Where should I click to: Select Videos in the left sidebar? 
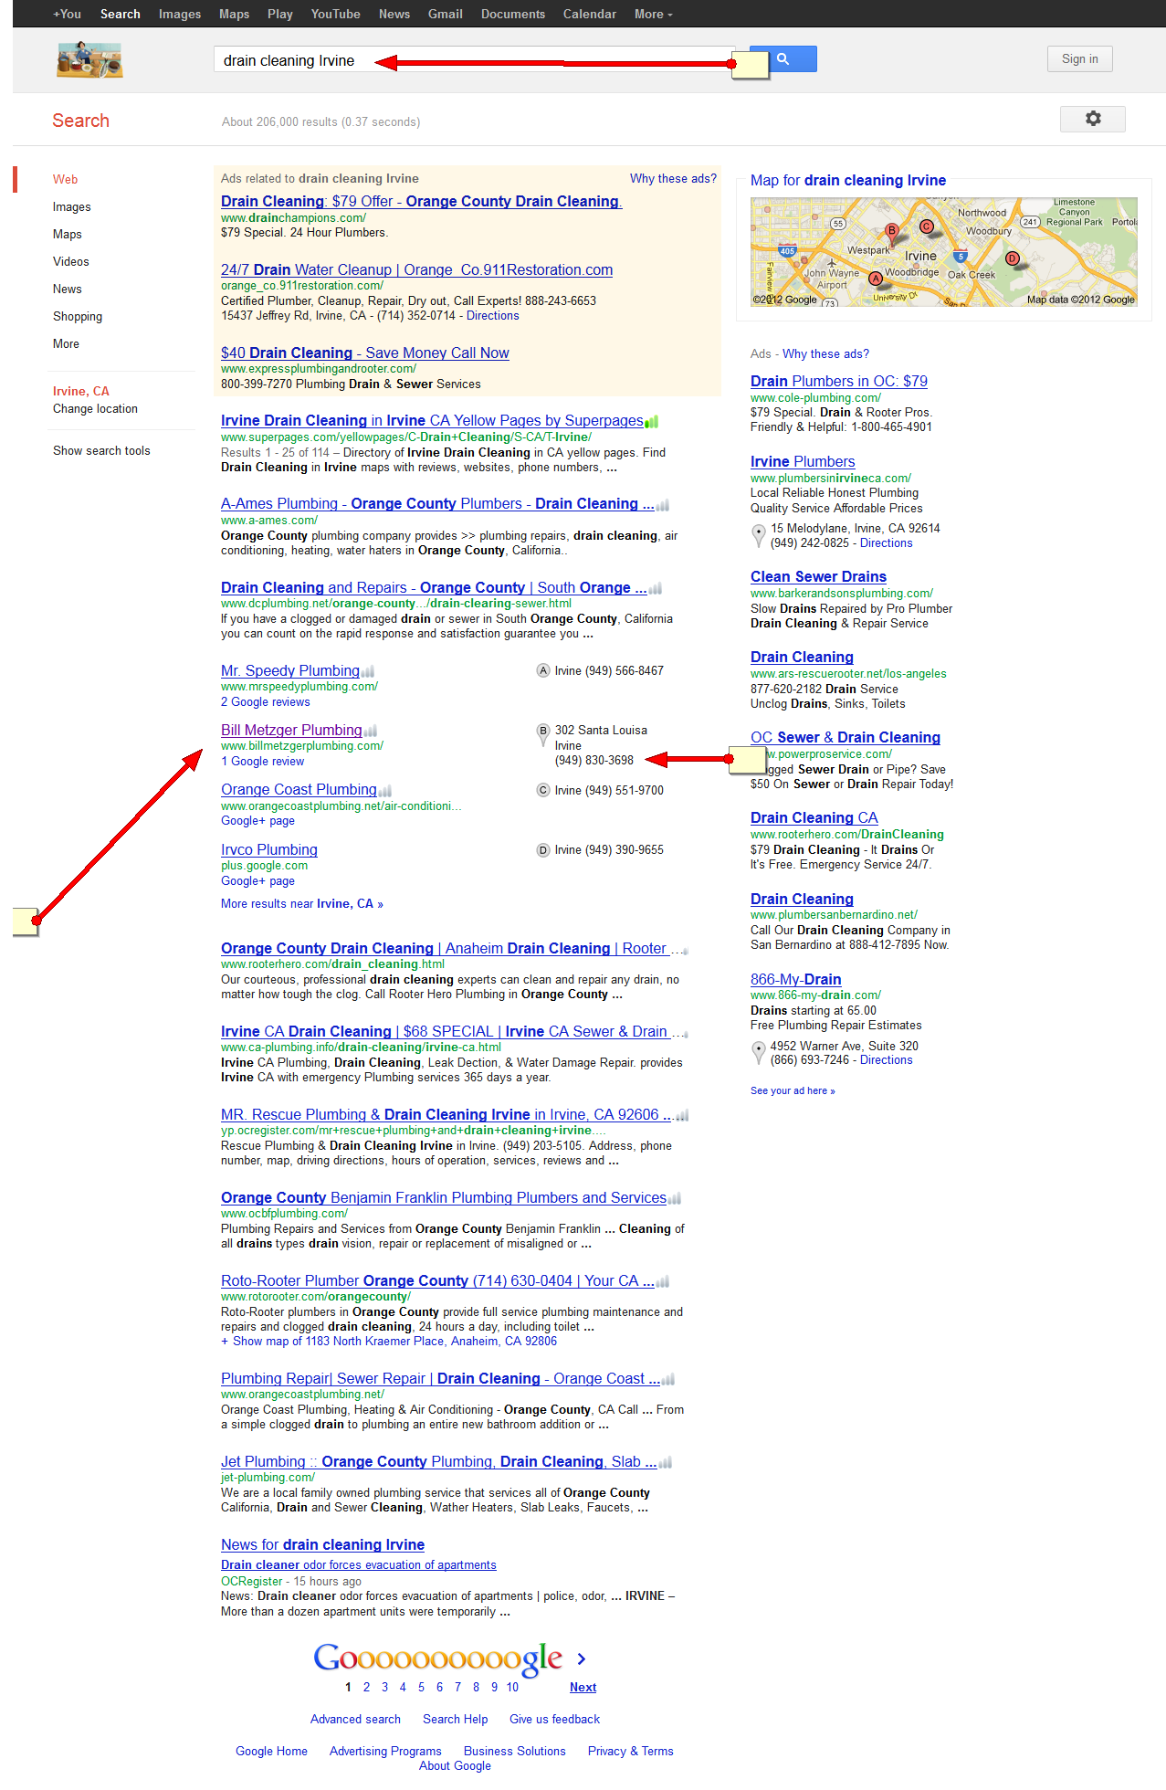(71, 262)
